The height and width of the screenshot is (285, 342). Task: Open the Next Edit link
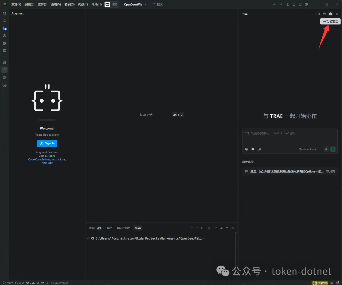(47, 163)
